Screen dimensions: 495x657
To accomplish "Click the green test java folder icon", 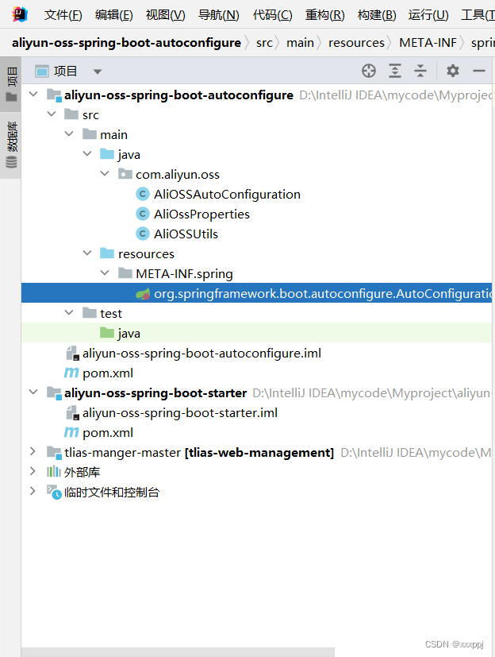I will 107,333.
